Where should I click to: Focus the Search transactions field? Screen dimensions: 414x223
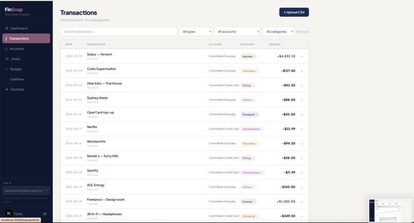(119, 32)
